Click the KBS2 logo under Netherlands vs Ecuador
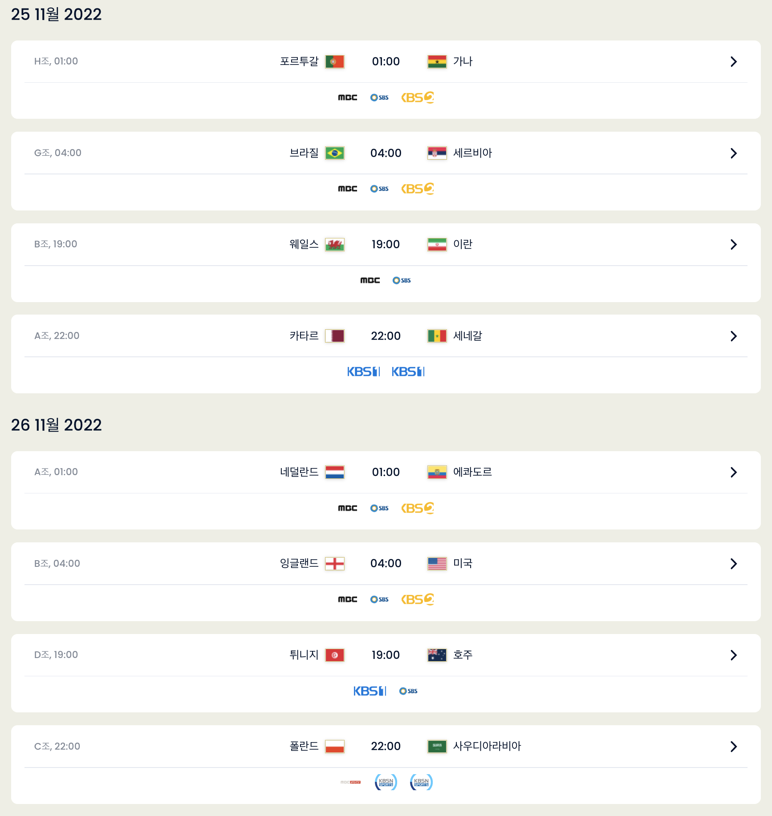The width and height of the screenshot is (772, 816). pos(417,508)
